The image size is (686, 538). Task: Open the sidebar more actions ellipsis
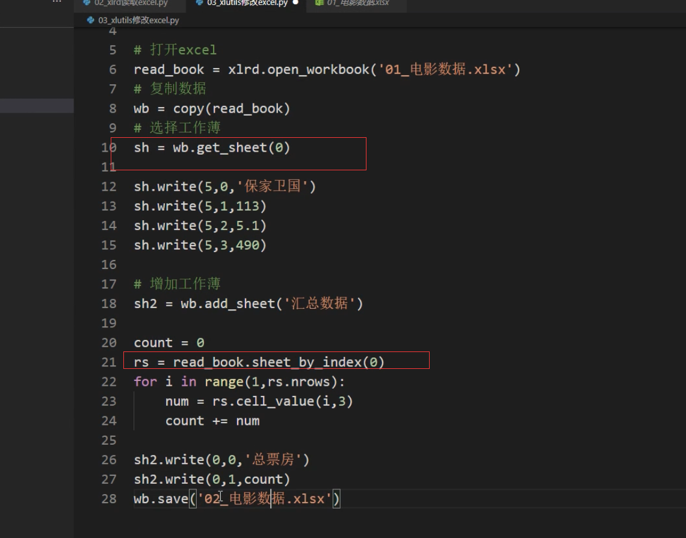tap(57, 2)
